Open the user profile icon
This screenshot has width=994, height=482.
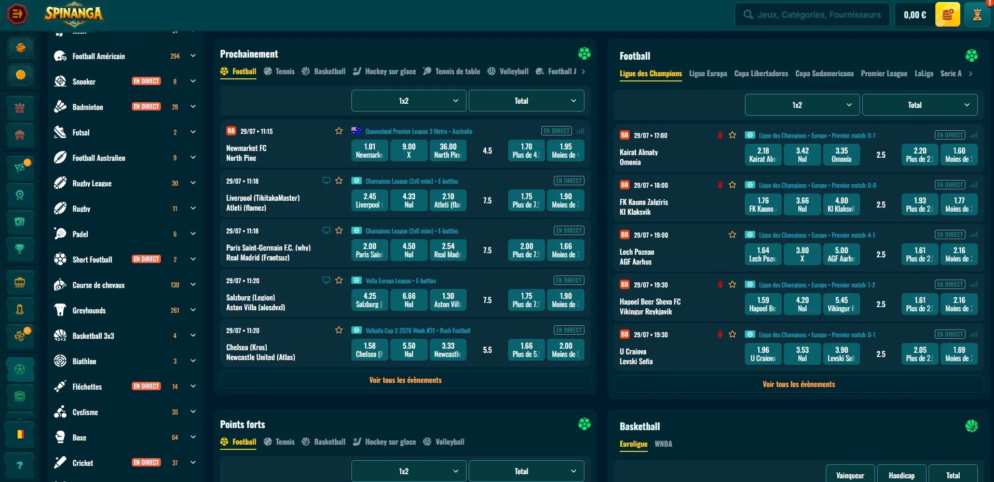[977, 15]
